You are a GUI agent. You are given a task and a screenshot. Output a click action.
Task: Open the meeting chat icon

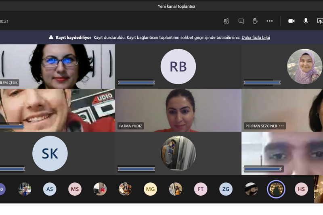point(241,21)
